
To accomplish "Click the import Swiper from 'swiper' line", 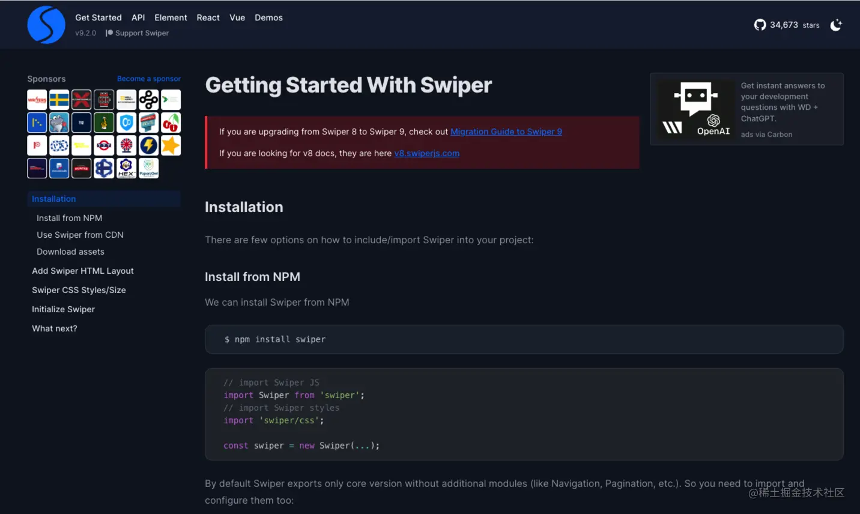I will pyautogui.click(x=294, y=395).
